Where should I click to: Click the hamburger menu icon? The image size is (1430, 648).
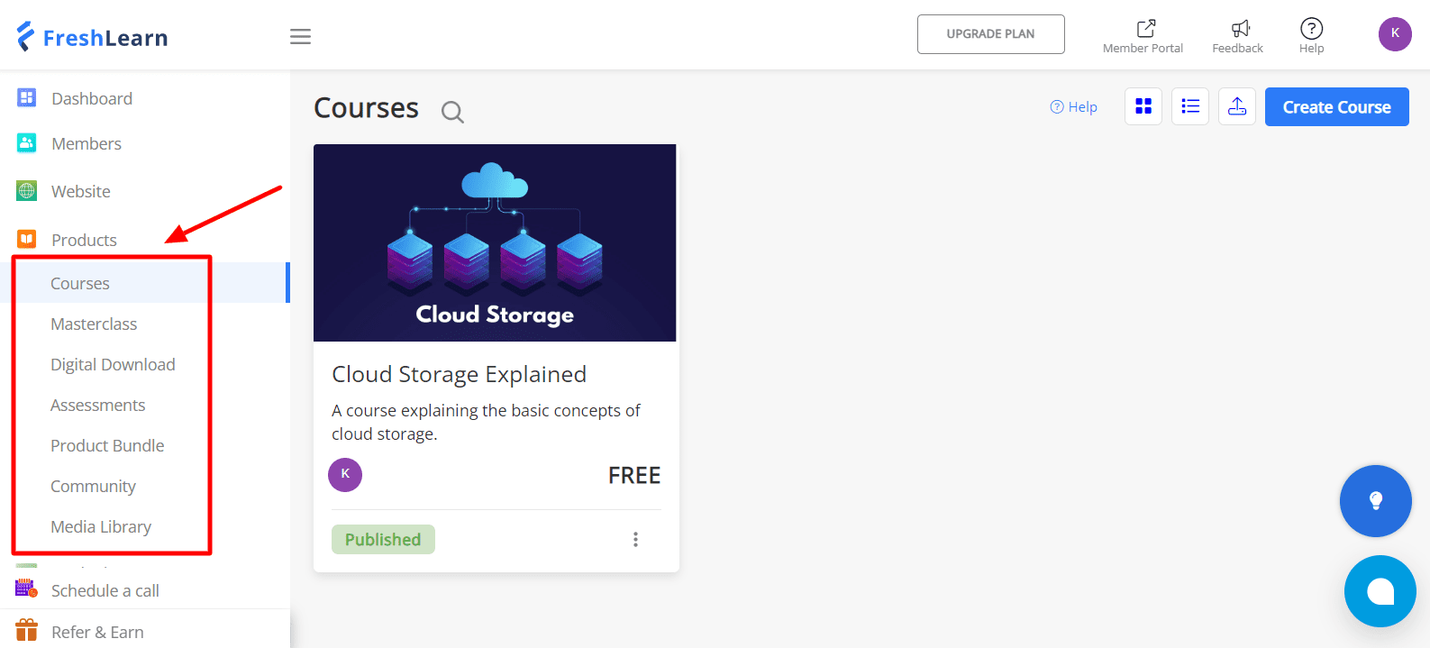(300, 36)
